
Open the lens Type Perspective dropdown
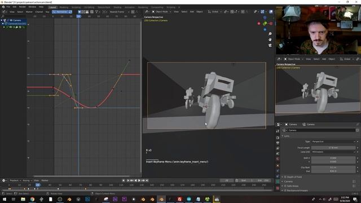(x=333, y=142)
